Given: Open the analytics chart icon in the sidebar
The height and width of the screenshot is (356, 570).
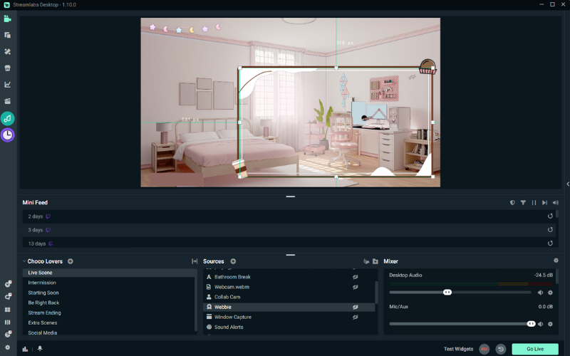Looking at the screenshot, I should [8, 85].
